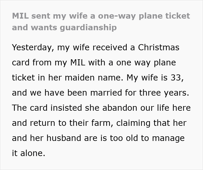Select the words "too old" in the paragraph

pos(124,138)
